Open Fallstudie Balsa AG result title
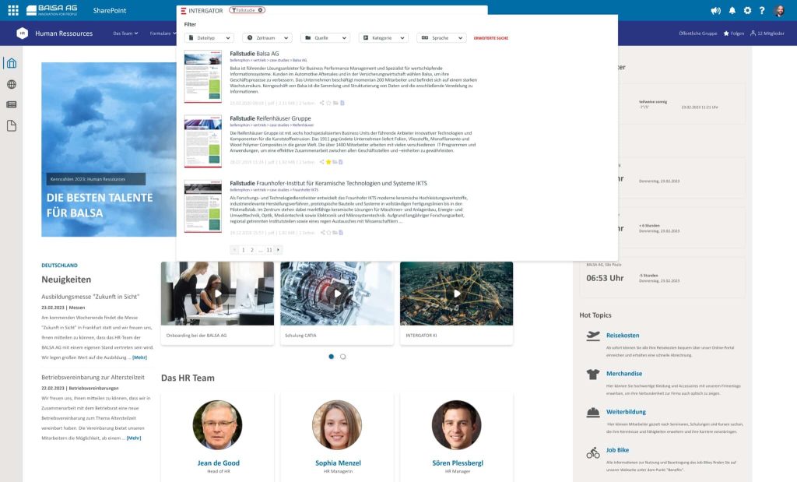Screen dimensions: 797x482 click(255, 54)
